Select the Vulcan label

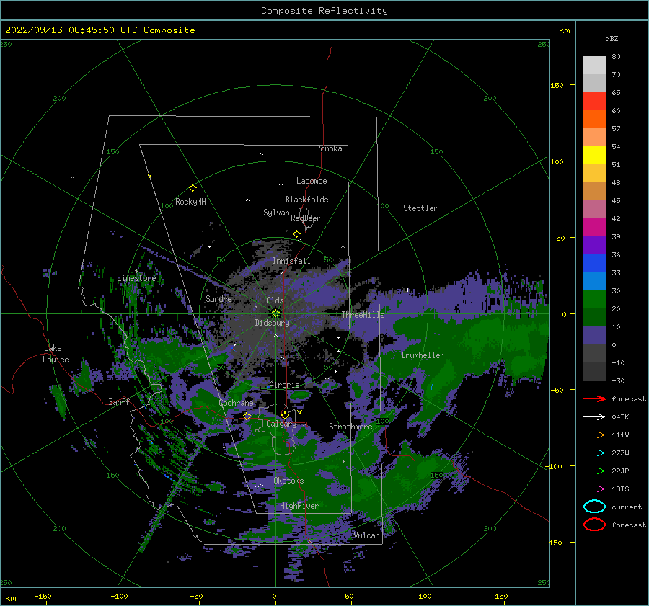366,535
